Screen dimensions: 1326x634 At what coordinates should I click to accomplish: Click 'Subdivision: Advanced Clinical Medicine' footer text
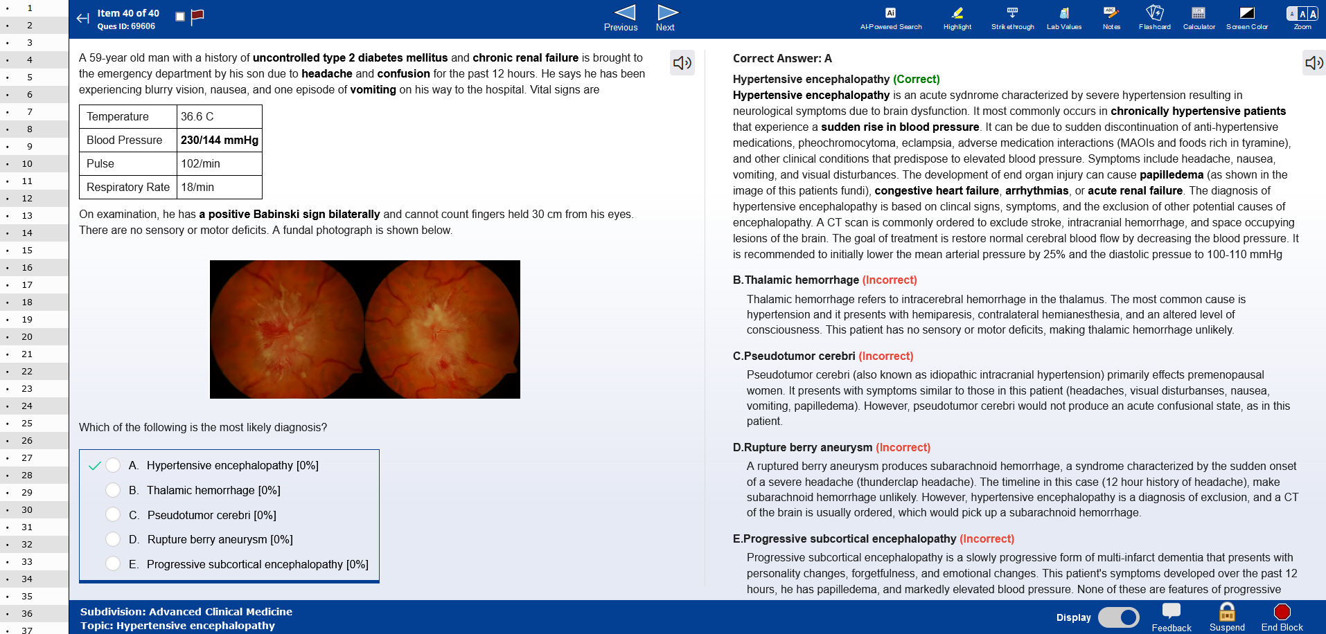click(x=186, y=612)
